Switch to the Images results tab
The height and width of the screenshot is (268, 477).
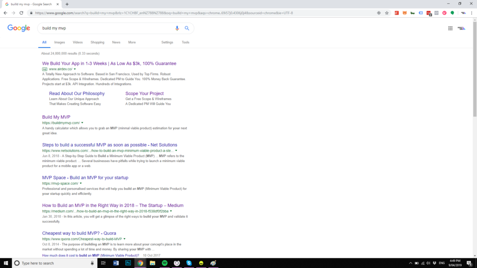pos(60,42)
